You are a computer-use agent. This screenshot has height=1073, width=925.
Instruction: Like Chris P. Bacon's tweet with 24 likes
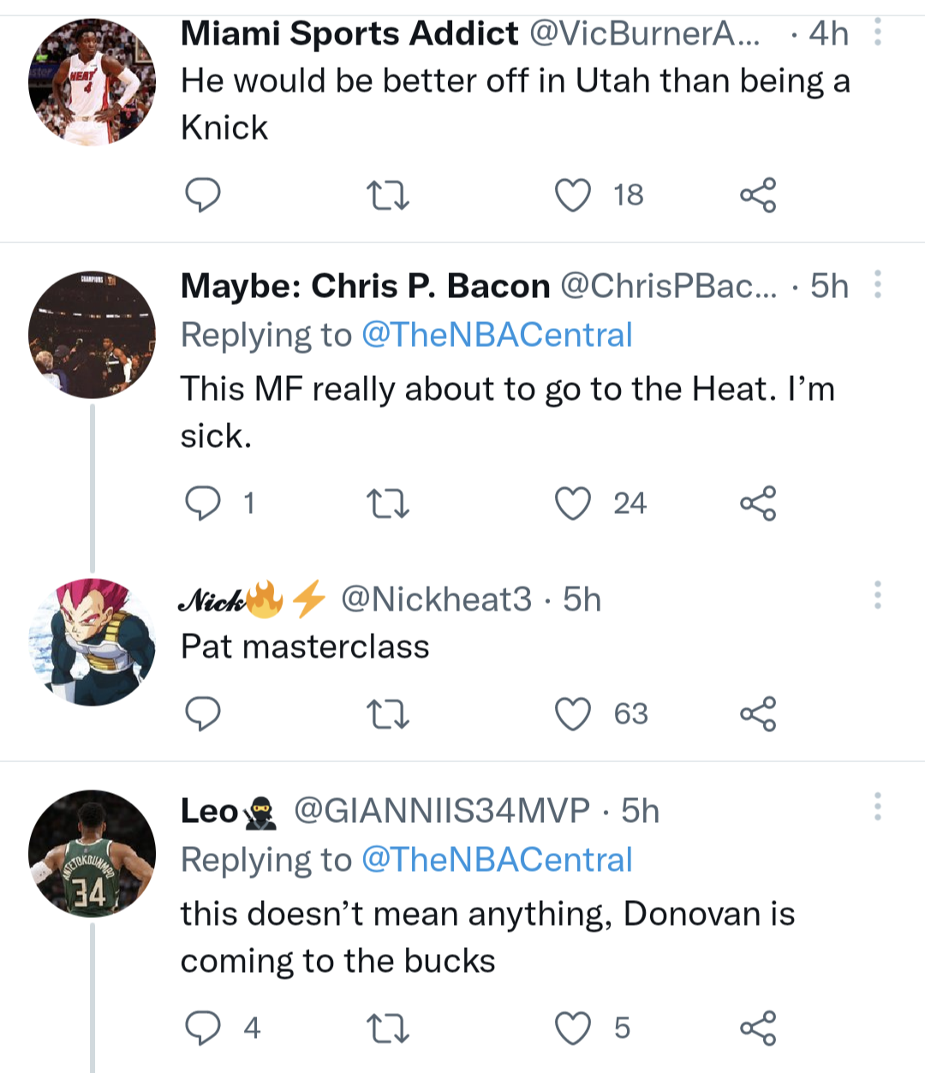573,504
